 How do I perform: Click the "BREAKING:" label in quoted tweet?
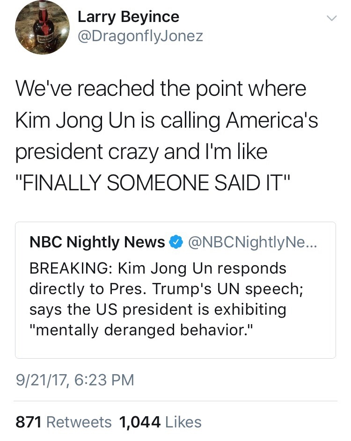tap(70, 269)
